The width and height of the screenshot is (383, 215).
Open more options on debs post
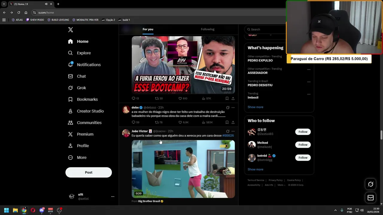[x=233, y=107]
